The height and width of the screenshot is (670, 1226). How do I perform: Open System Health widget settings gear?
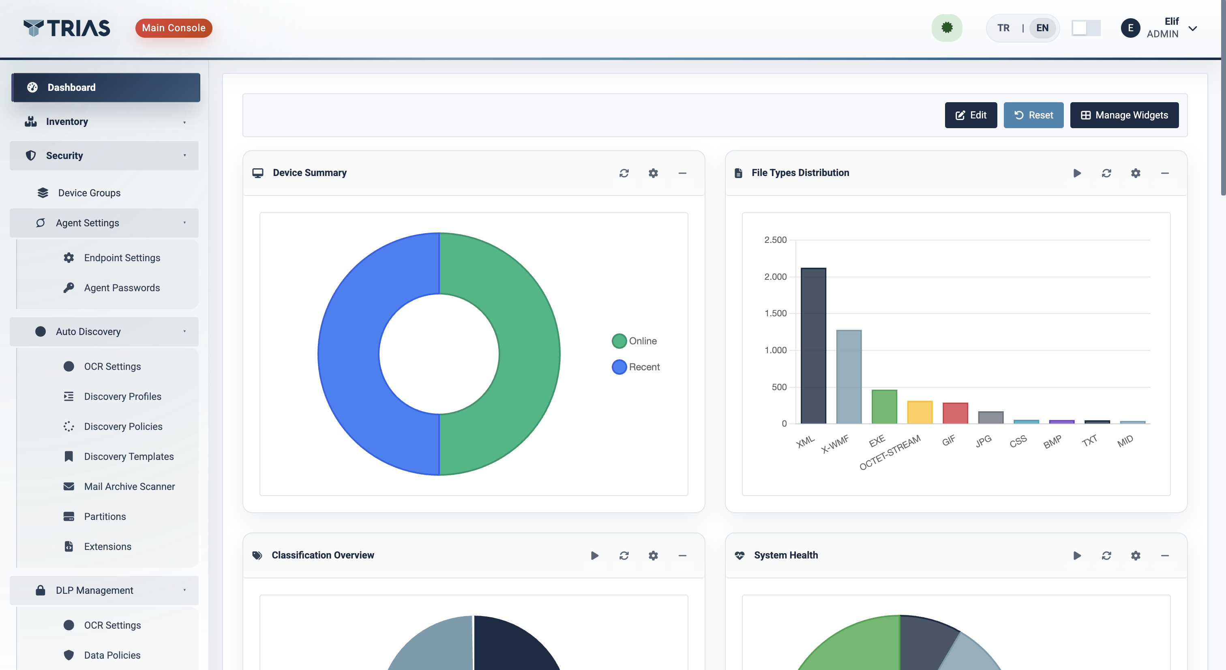pyautogui.click(x=1136, y=555)
